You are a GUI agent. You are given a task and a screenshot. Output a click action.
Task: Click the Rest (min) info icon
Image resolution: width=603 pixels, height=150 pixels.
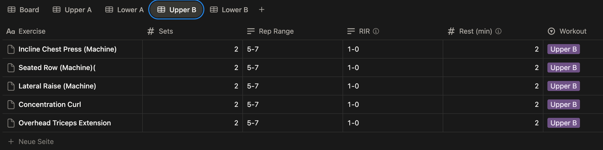(x=498, y=31)
